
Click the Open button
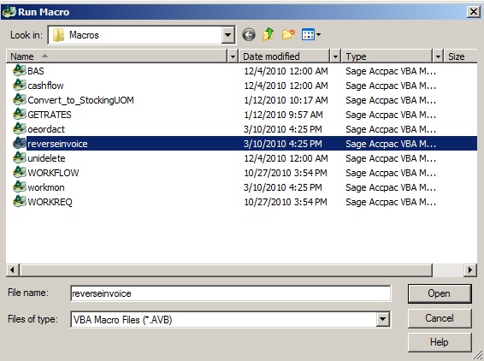coord(440,293)
